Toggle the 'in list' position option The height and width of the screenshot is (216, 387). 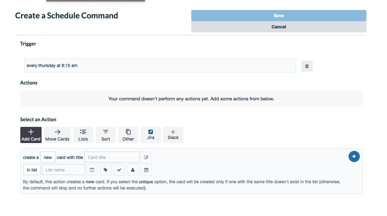pos(32,170)
